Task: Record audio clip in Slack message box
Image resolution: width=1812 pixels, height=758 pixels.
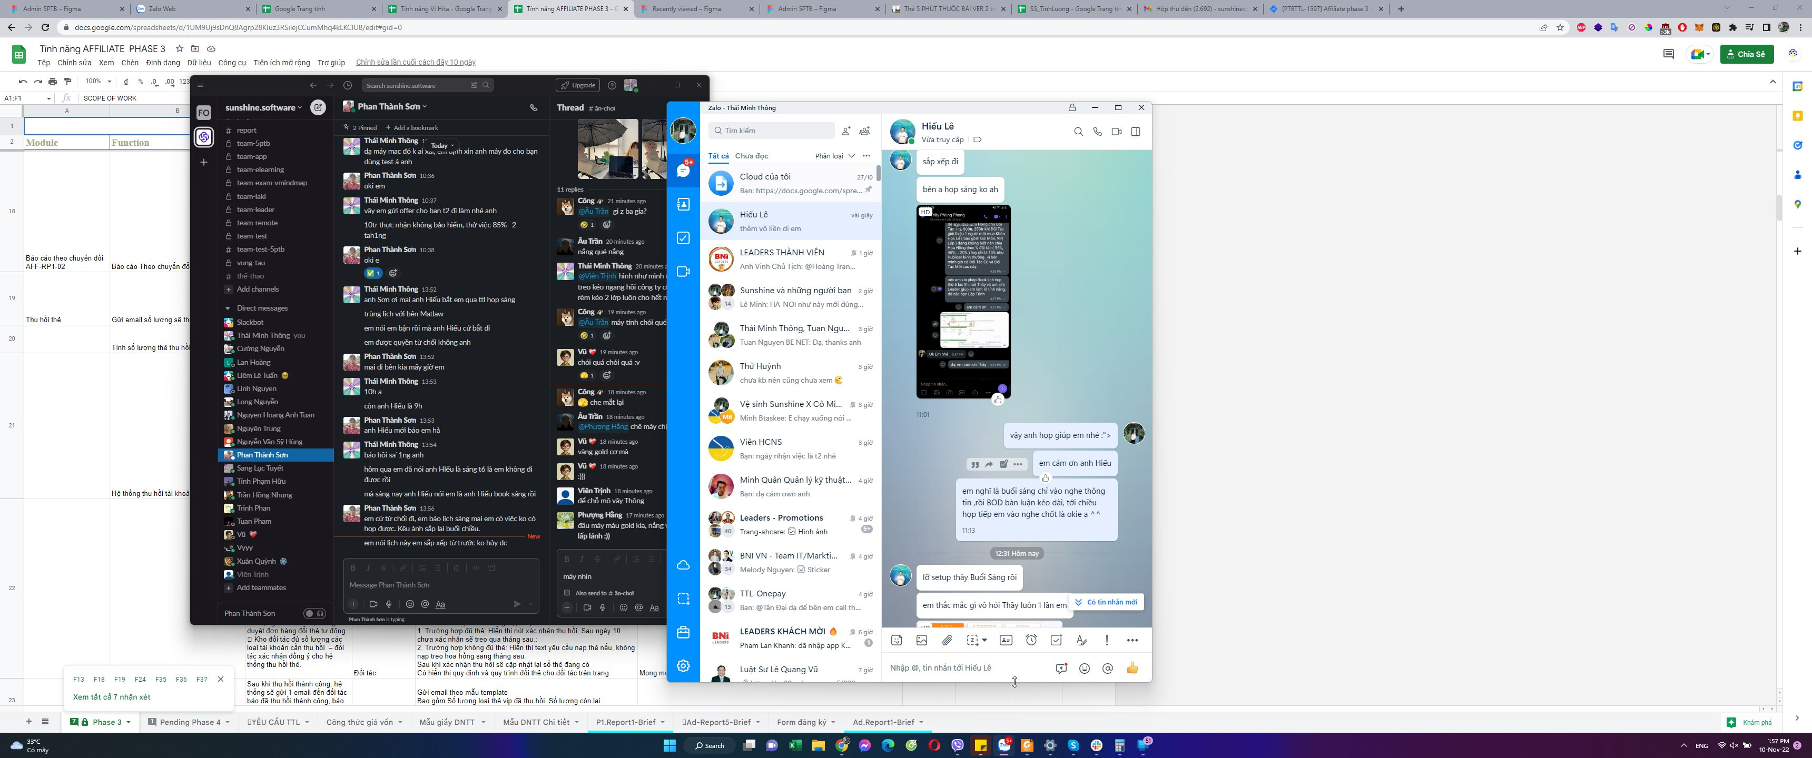Action: tap(389, 604)
